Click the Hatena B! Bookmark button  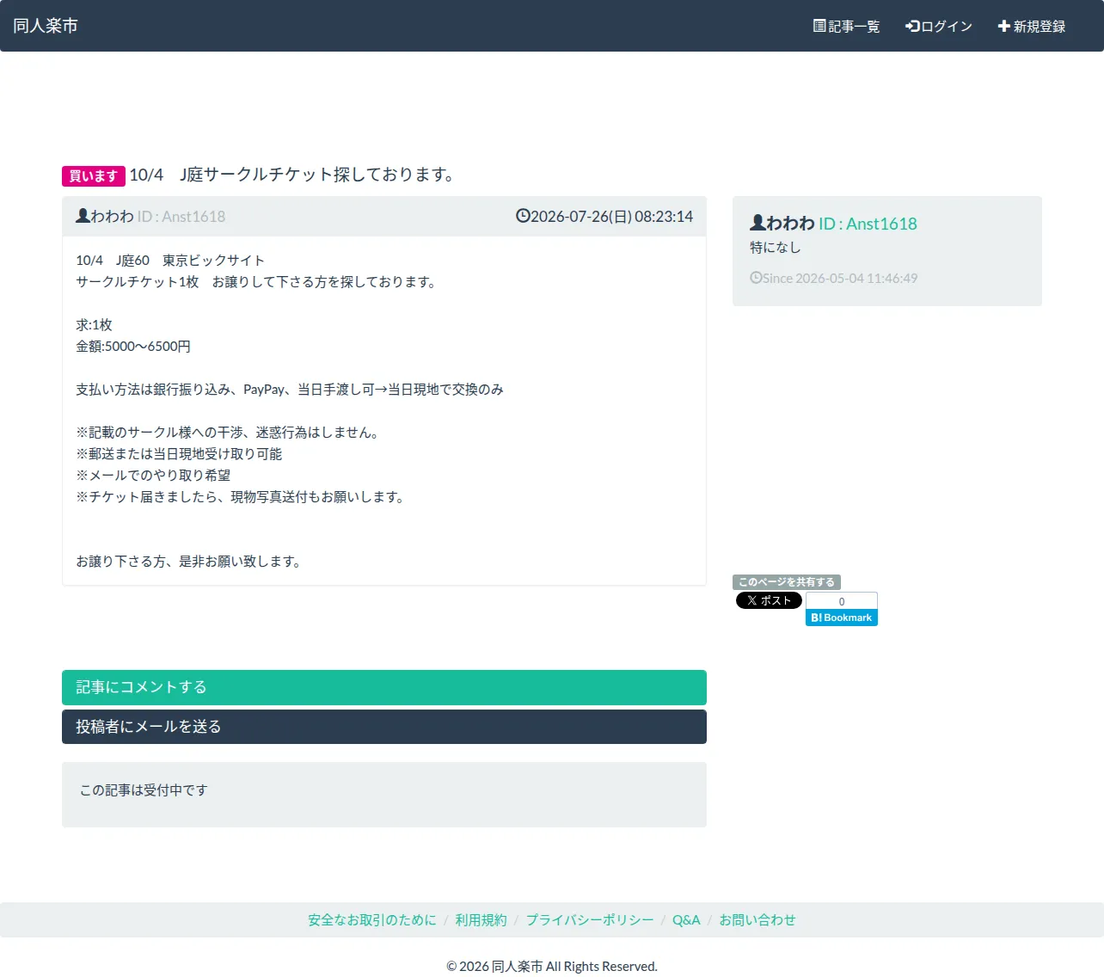point(842,618)
